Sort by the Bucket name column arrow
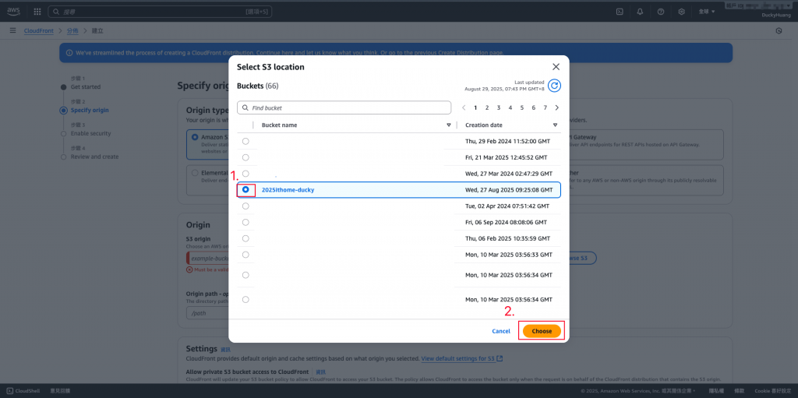The image size is (798, 398). point(449,125)
